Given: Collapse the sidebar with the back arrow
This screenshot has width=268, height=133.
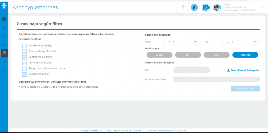Looking at the screenshot, I should click(4, 19).
